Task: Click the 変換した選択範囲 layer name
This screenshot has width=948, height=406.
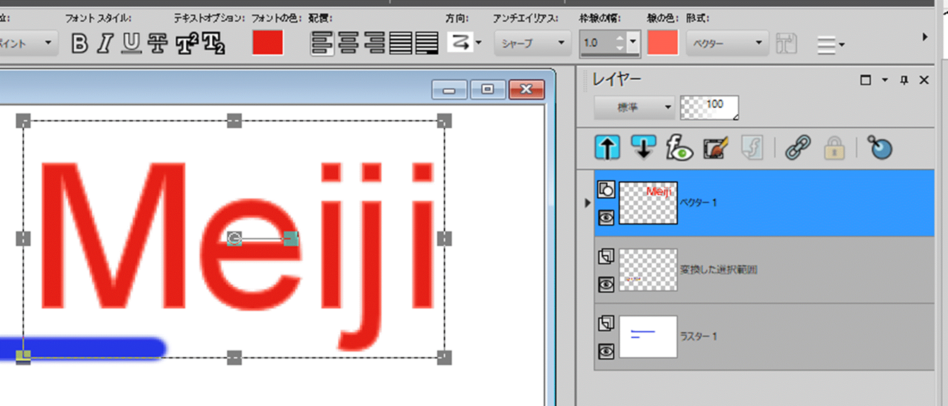Action: click(x=718, y=270)
